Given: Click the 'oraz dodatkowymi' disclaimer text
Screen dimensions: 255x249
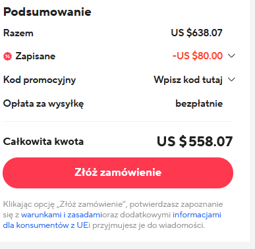Looking at the screenshot, I should pyautogui.click(x=136, y=215).
